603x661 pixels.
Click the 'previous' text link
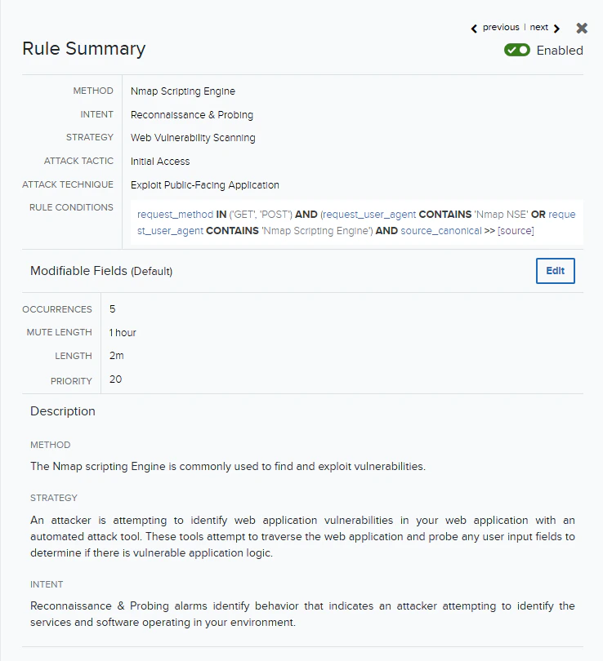click(x=501, y=28)
